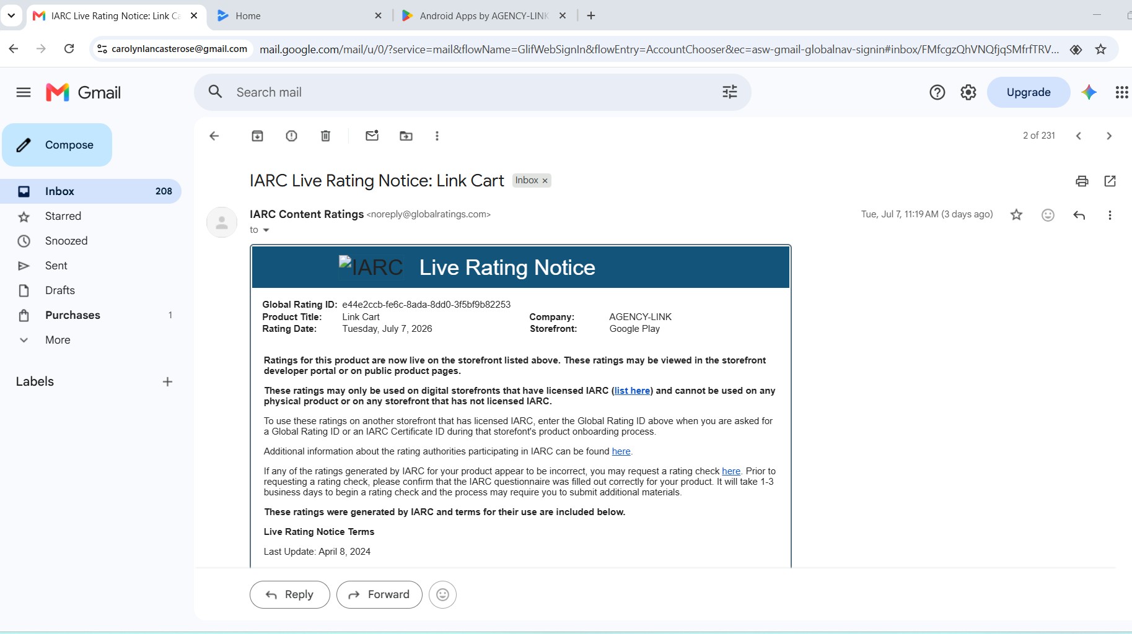The image size is (1132, 634).
Task: Reply using arrow icon in header
Action: pyautogui.click(x=1079, y=215)
